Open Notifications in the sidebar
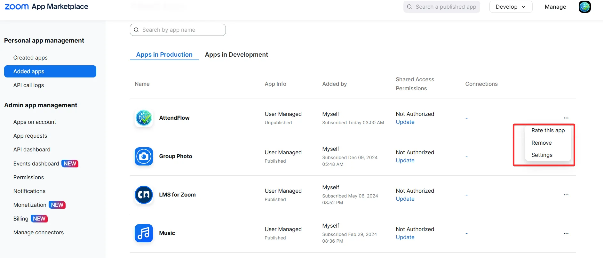The width and height of the screenshot is (603, 258). tap(29, 191)
